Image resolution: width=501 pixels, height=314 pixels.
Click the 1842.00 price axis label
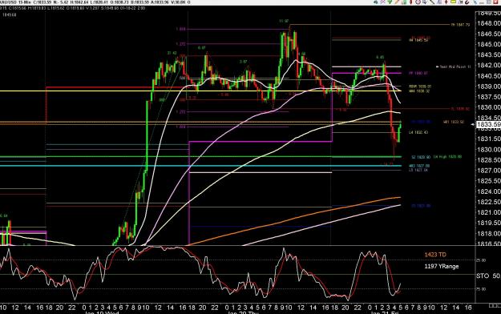(x=488, y=66)
